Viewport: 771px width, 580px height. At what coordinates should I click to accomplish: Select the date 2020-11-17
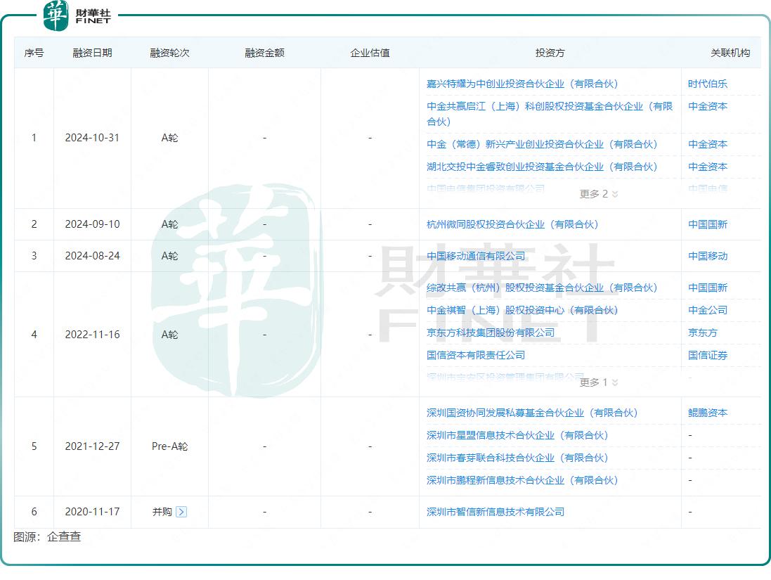(x=93, y=512)
